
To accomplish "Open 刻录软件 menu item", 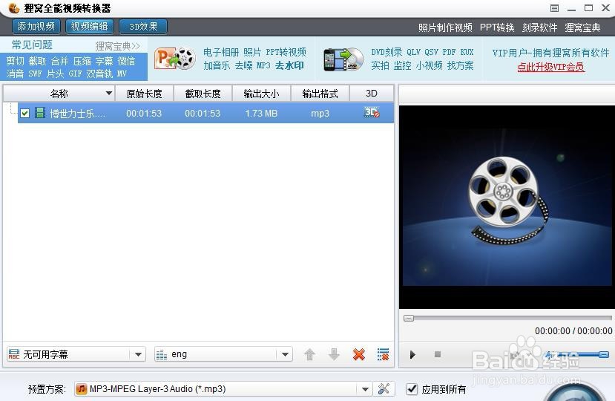I will 539,27.
